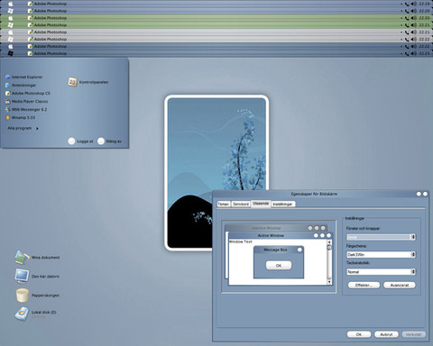The width and height of the screenshot is (433, 346).
Task: Click the Logga ut button
Action: coord(80,141)
